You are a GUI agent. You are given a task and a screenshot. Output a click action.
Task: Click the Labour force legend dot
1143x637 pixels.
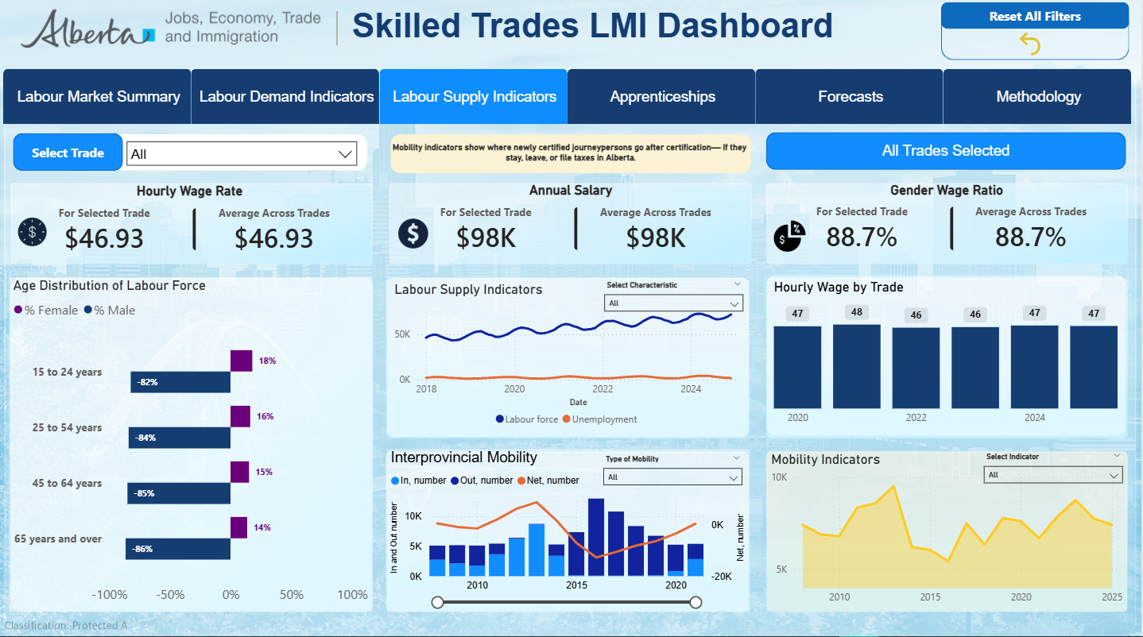pyautogui.click(x=499, y=419)
